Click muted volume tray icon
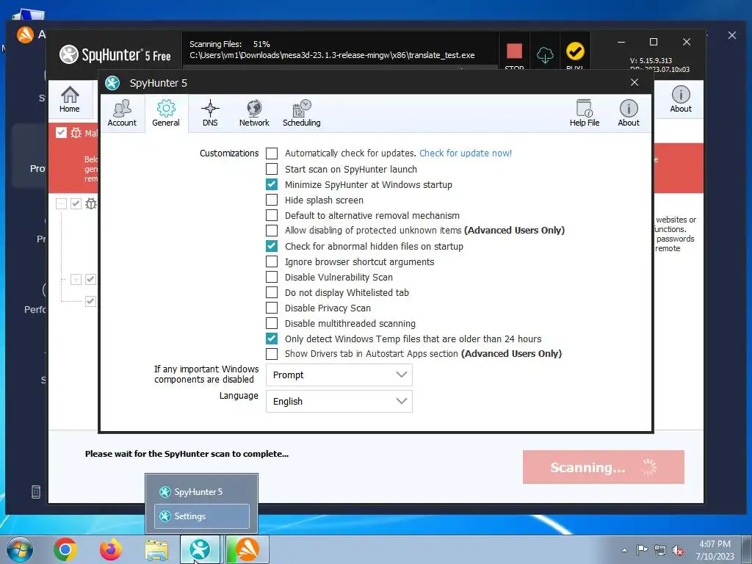This screenshot has height=564, width=752. pos(678,551)
